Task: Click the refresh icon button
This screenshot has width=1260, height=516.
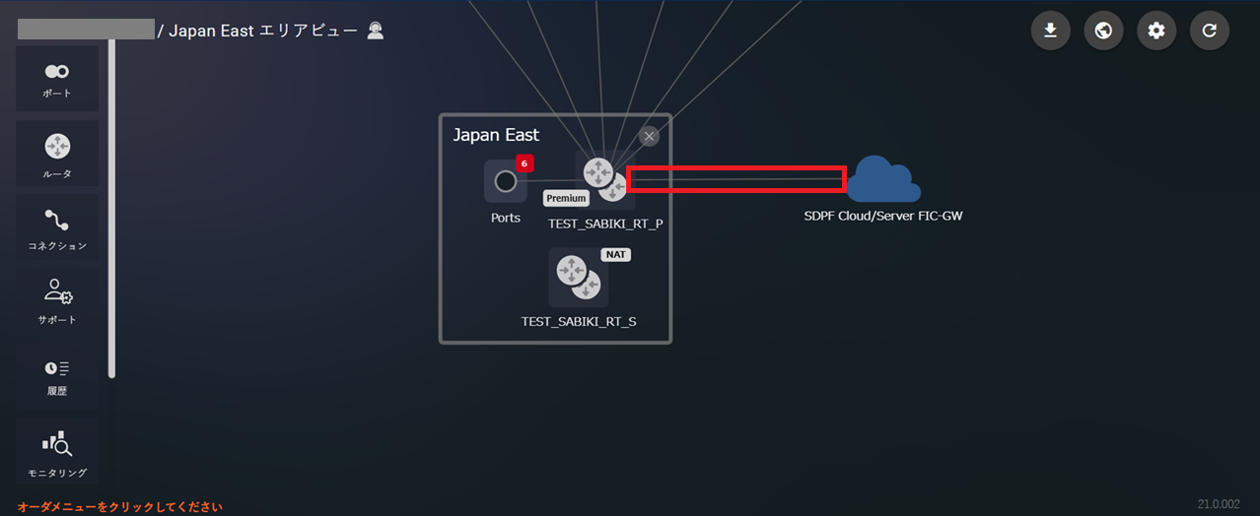Action: tap(1210, 31)
